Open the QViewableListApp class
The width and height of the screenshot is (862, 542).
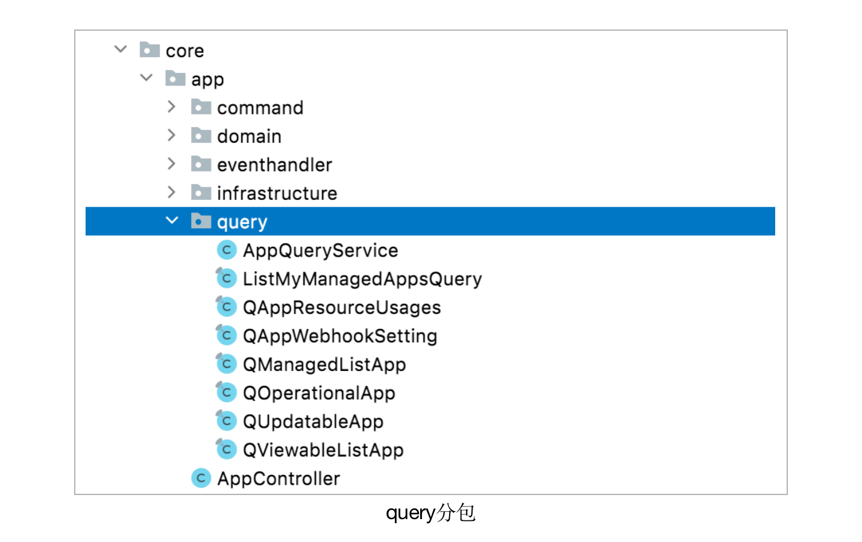point(322,450)
